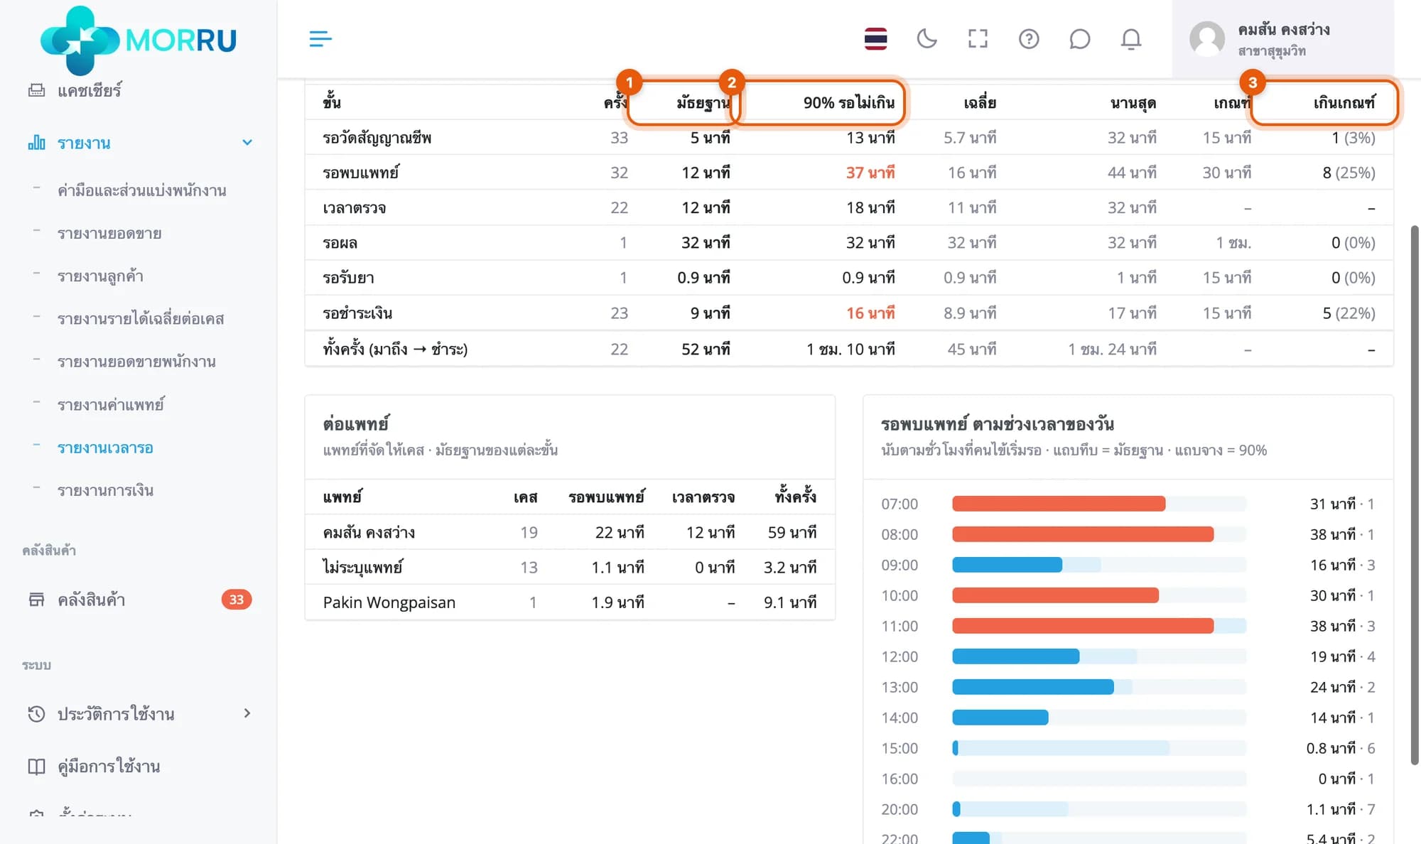This screenshot has height=844, width=1421.
Task: Open รายงานรายได้เฉลี่ยต่อเคส
Action: [141, 318]
